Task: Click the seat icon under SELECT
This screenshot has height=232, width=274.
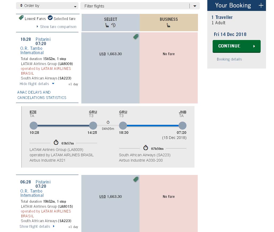Action: pyautogui.click(x=107, y=25)
